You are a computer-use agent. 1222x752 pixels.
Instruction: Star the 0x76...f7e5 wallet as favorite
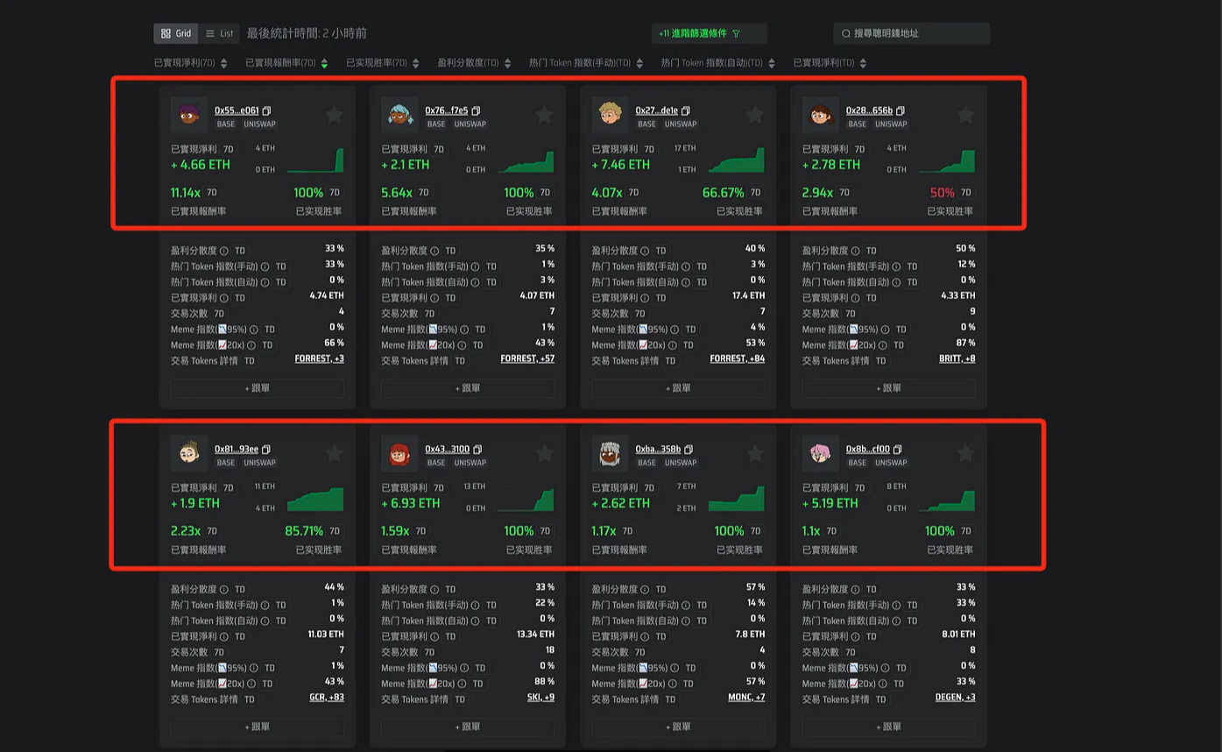tap(544, 115)
